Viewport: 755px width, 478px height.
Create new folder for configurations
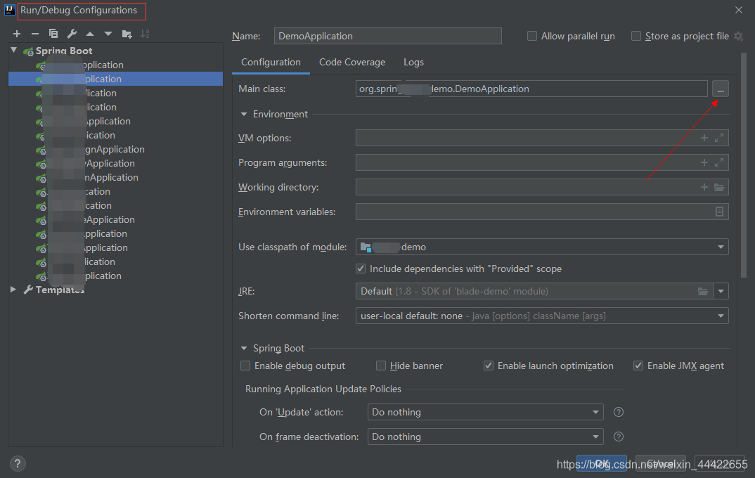click(127, 34)
